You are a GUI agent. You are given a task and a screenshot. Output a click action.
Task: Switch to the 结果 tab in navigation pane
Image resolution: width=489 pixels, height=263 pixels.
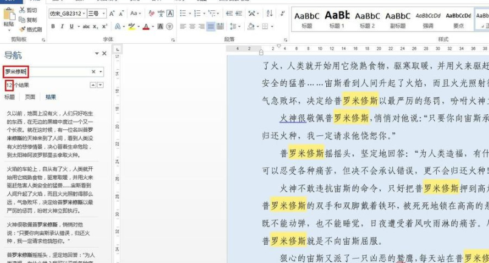(x=50, y=97)
